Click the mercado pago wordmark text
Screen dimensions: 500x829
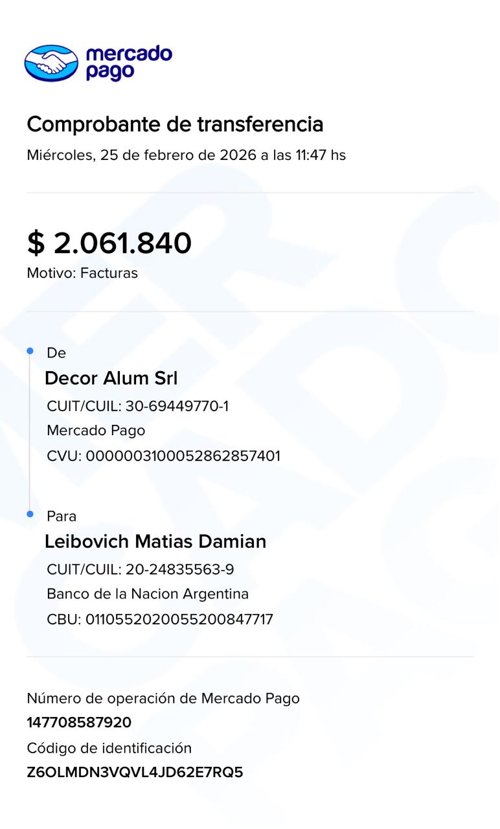point(128,63)
